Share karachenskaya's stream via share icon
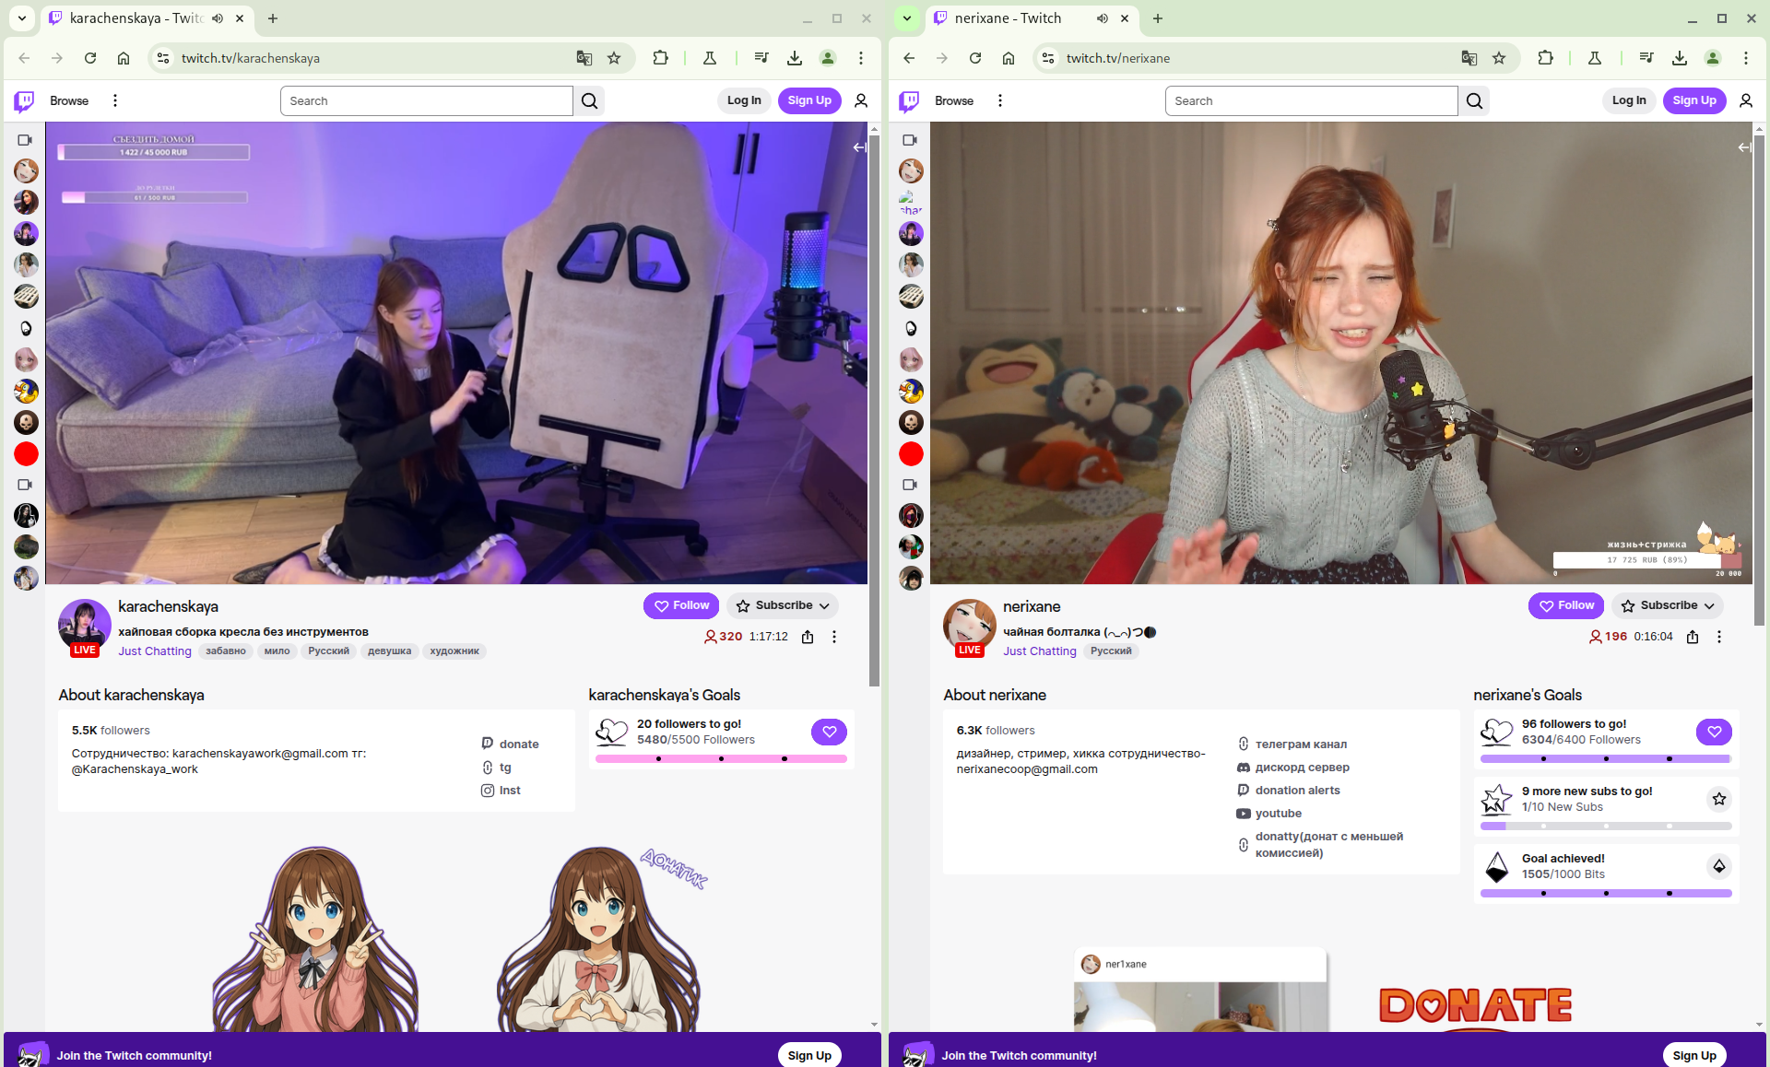1770x1067 pixels. point(808,637)
